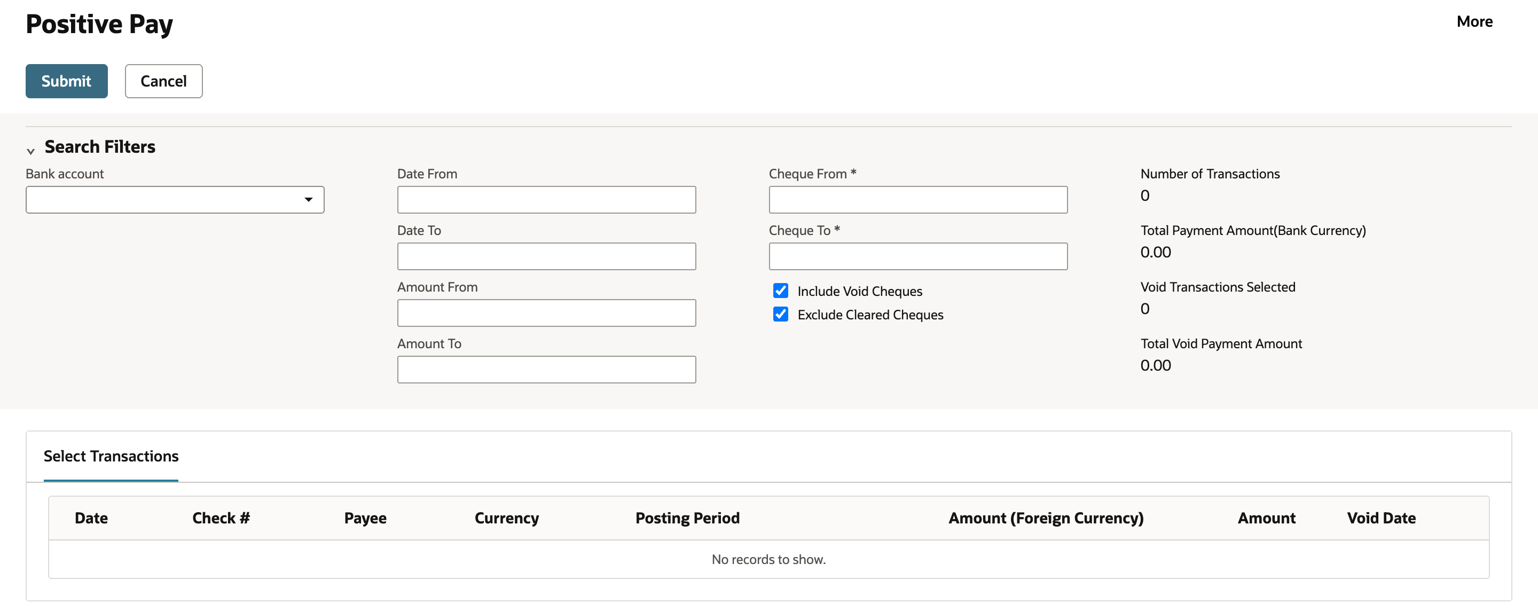Open the More menu
The width and height of the screenshot is (1538, 611).
point(1474,21)
